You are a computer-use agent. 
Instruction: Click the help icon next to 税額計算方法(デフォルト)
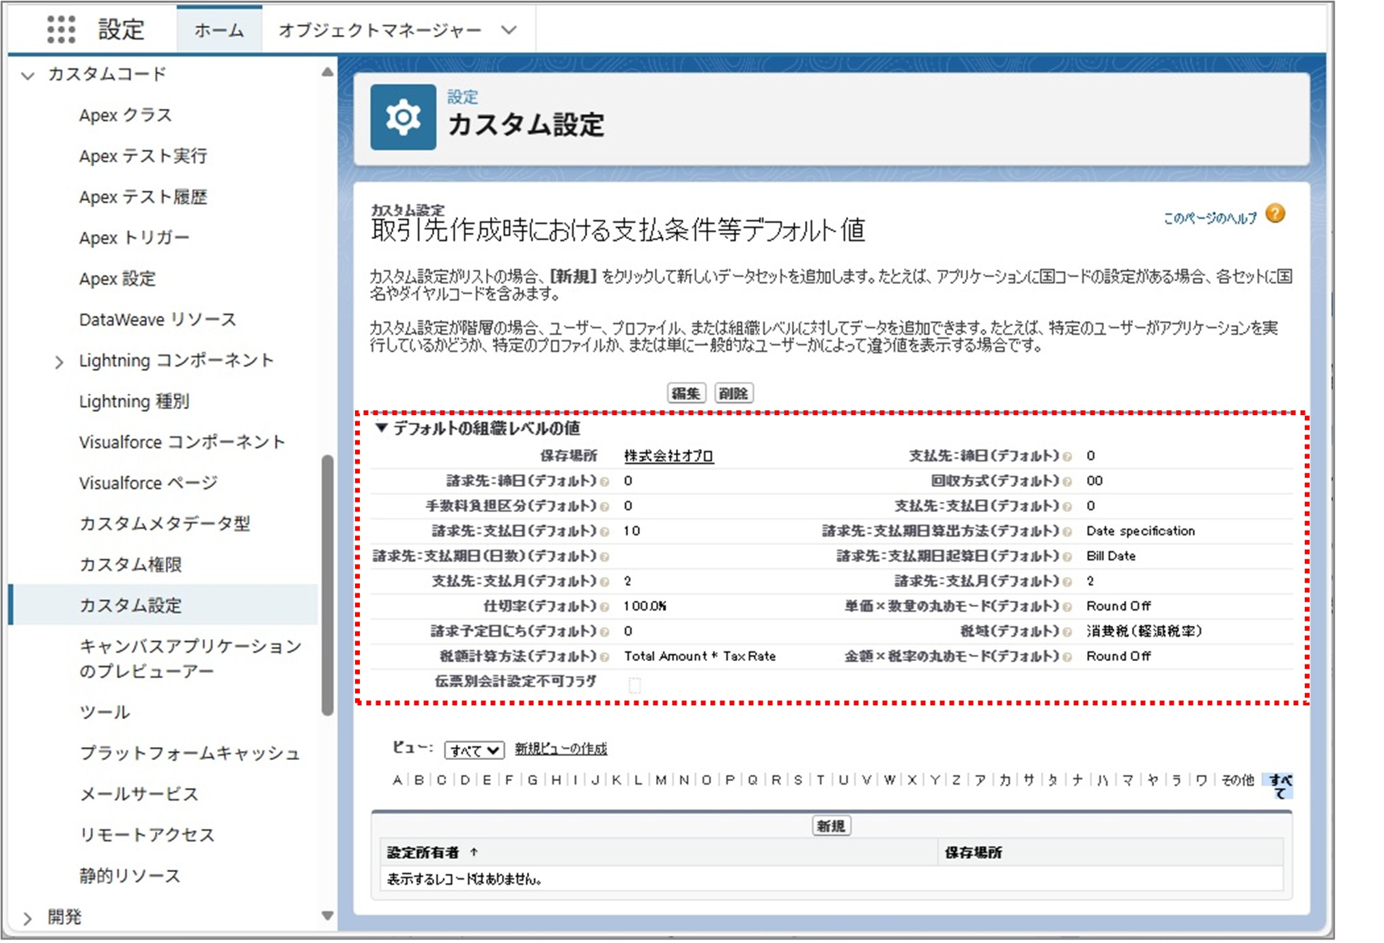pyautogui.click(x=606, y=657)
